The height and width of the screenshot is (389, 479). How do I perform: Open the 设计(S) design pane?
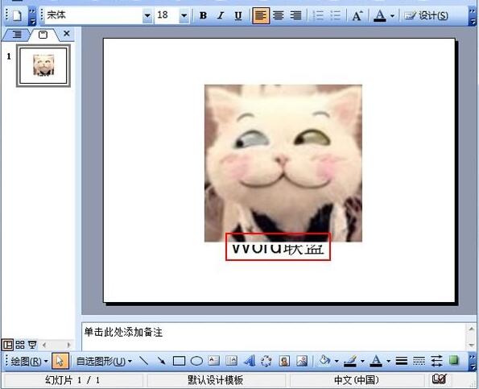coord(426,15)
